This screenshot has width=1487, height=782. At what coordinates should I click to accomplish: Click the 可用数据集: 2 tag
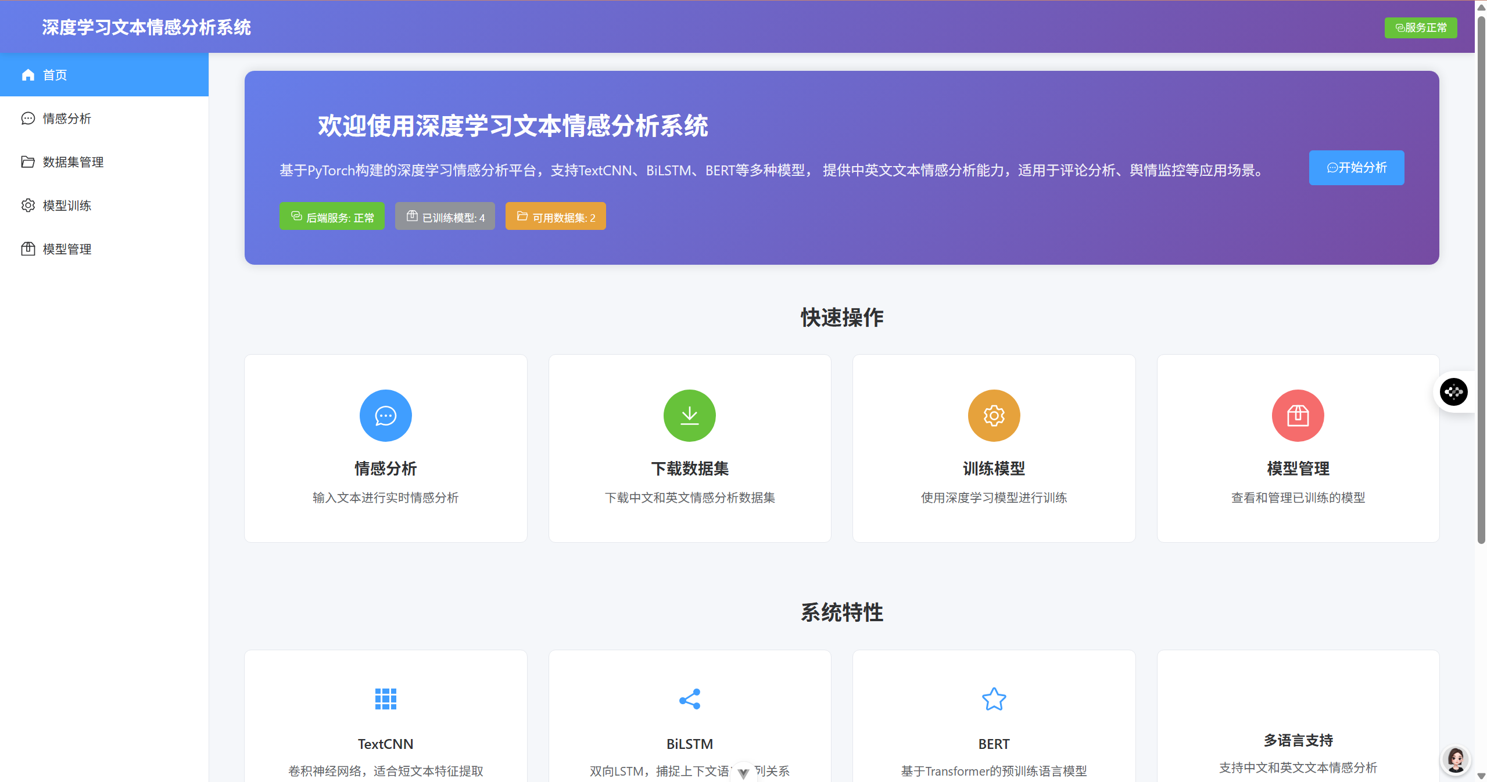pyautogui.click(x=555, y=217)
